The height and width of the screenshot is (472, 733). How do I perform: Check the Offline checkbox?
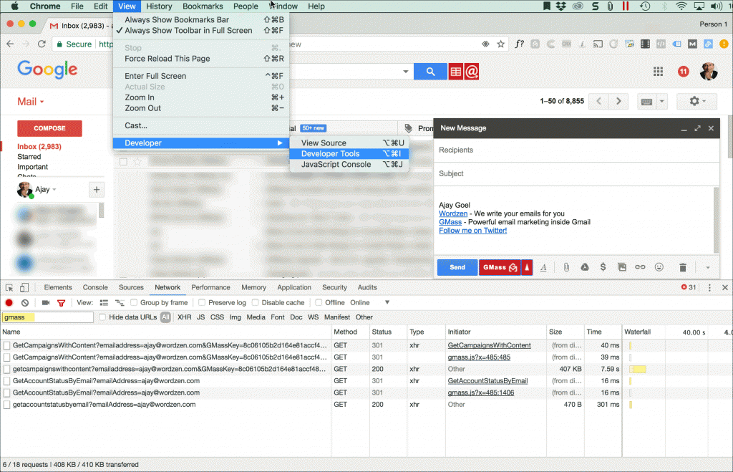pos(319,303)
